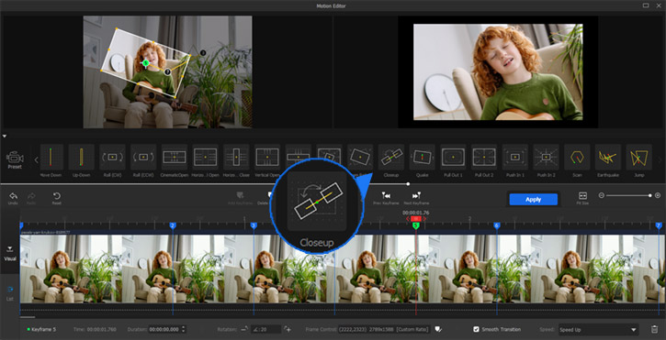Rotate frame counter-clockwise icon
Image resolution: width=666 pixels, height=340 pixels.
244,329
